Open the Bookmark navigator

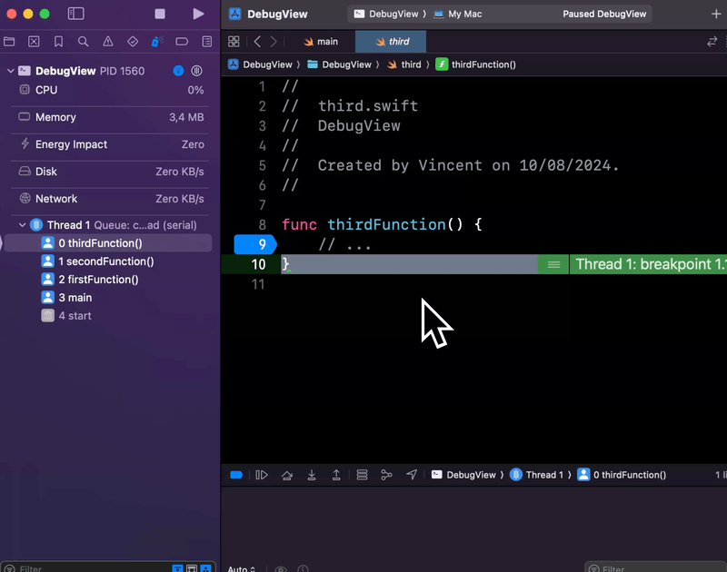click(x=58, y=42)
